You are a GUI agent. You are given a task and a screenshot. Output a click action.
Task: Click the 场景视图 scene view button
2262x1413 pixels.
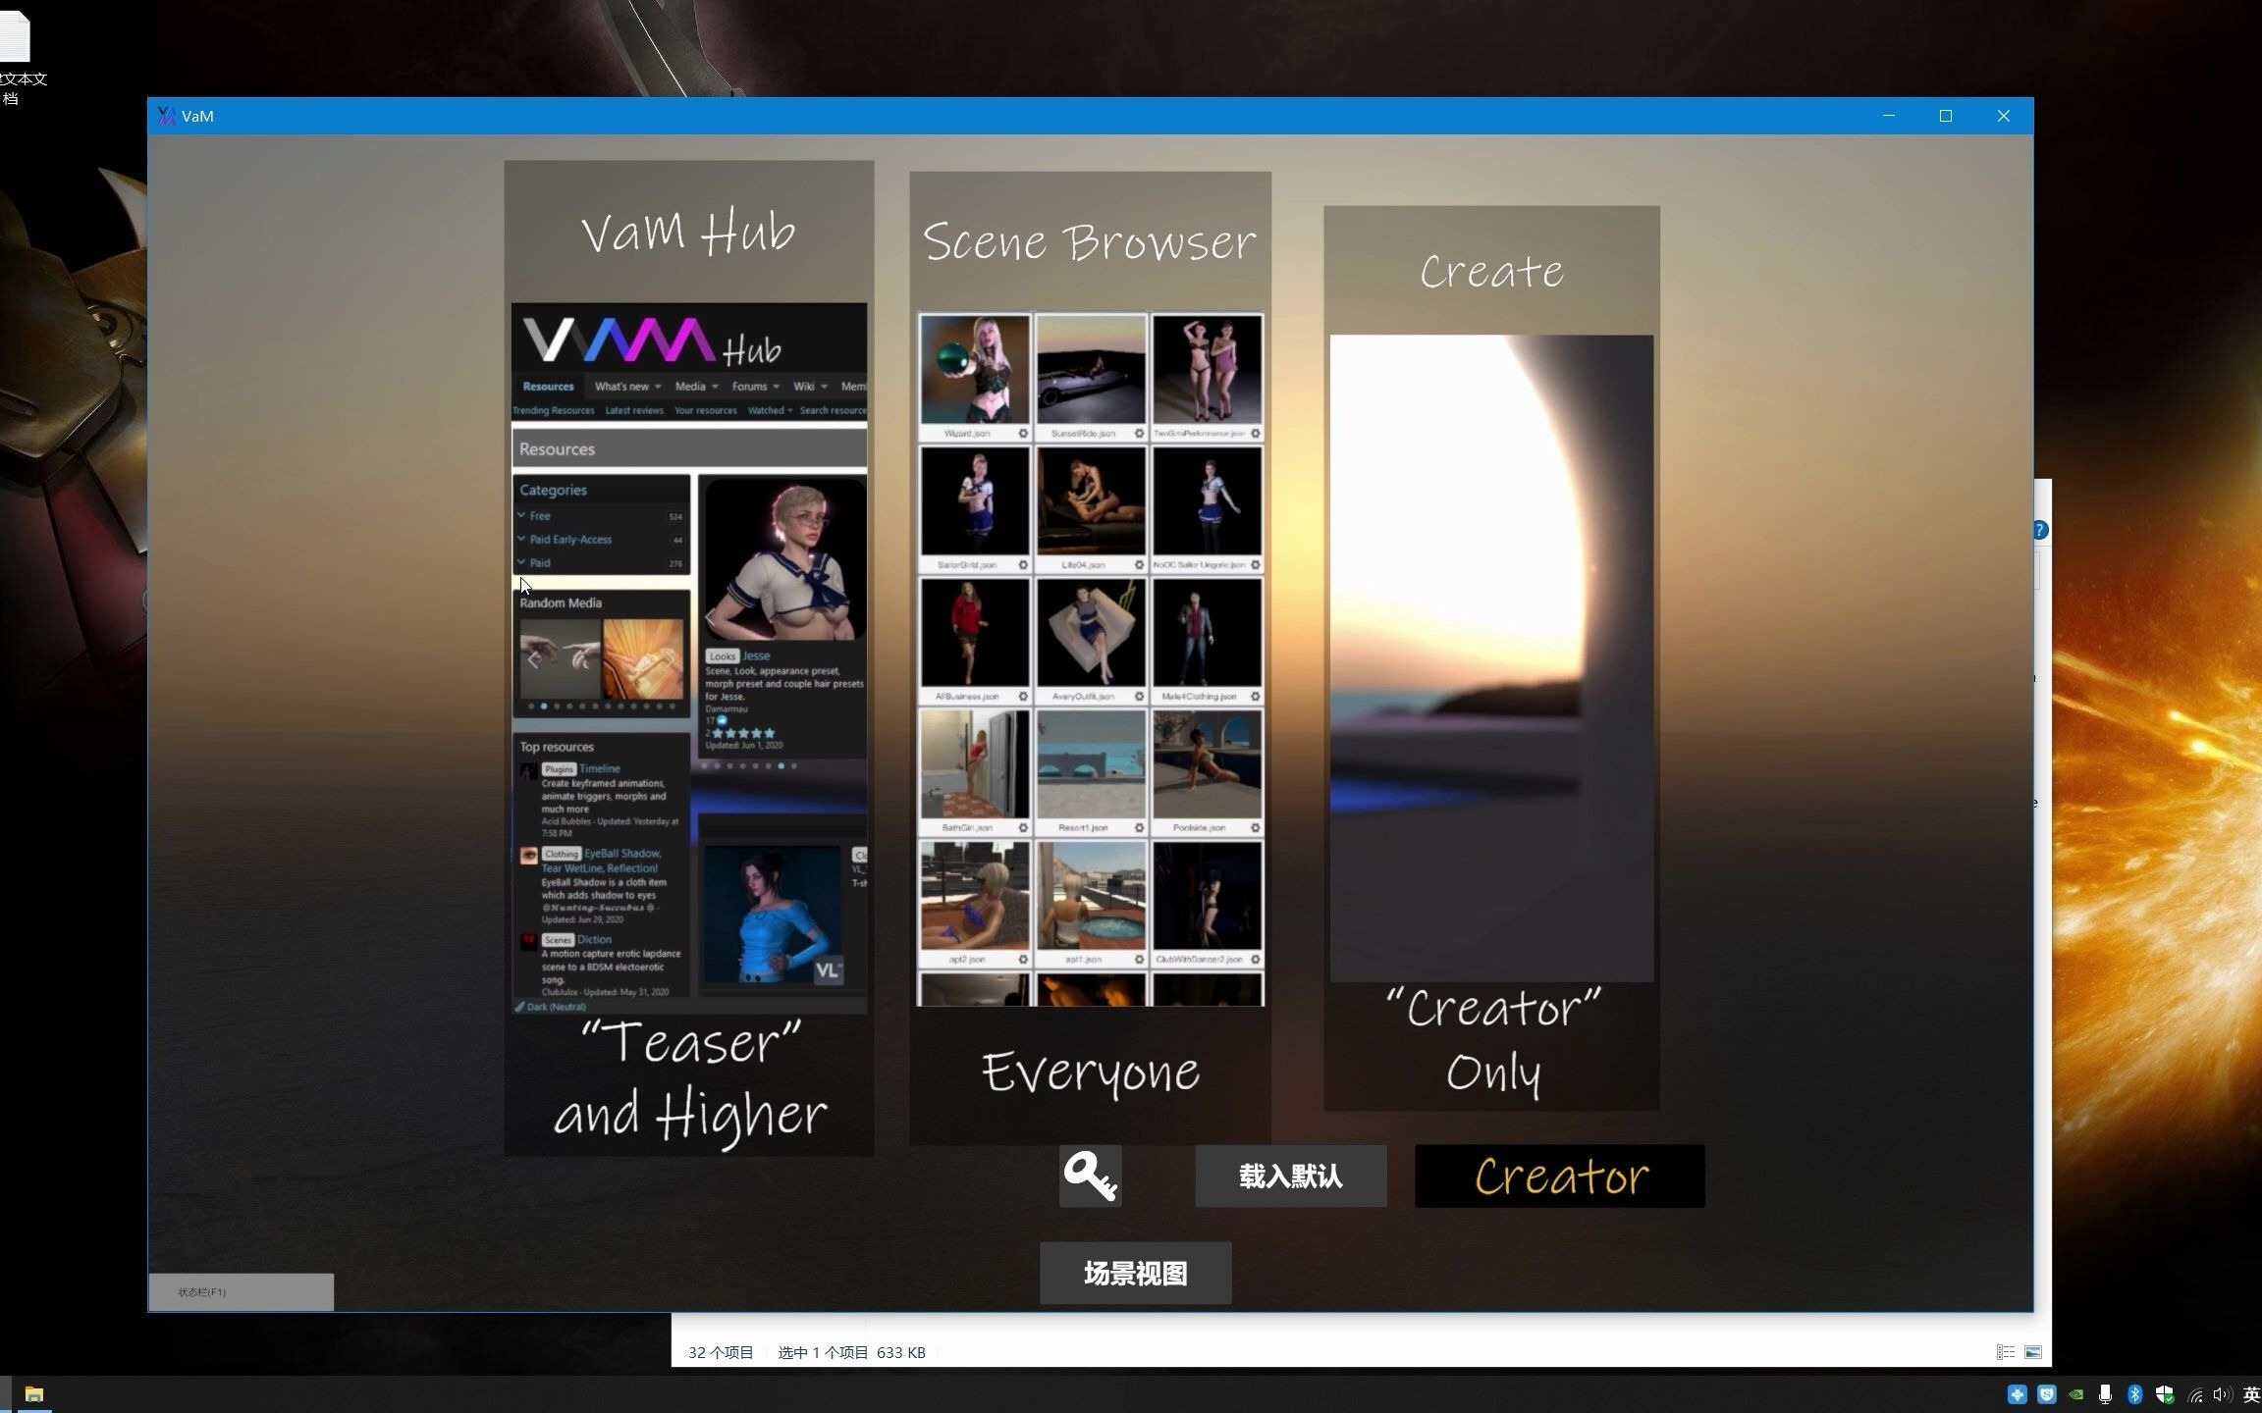tap(1135, 1272)
